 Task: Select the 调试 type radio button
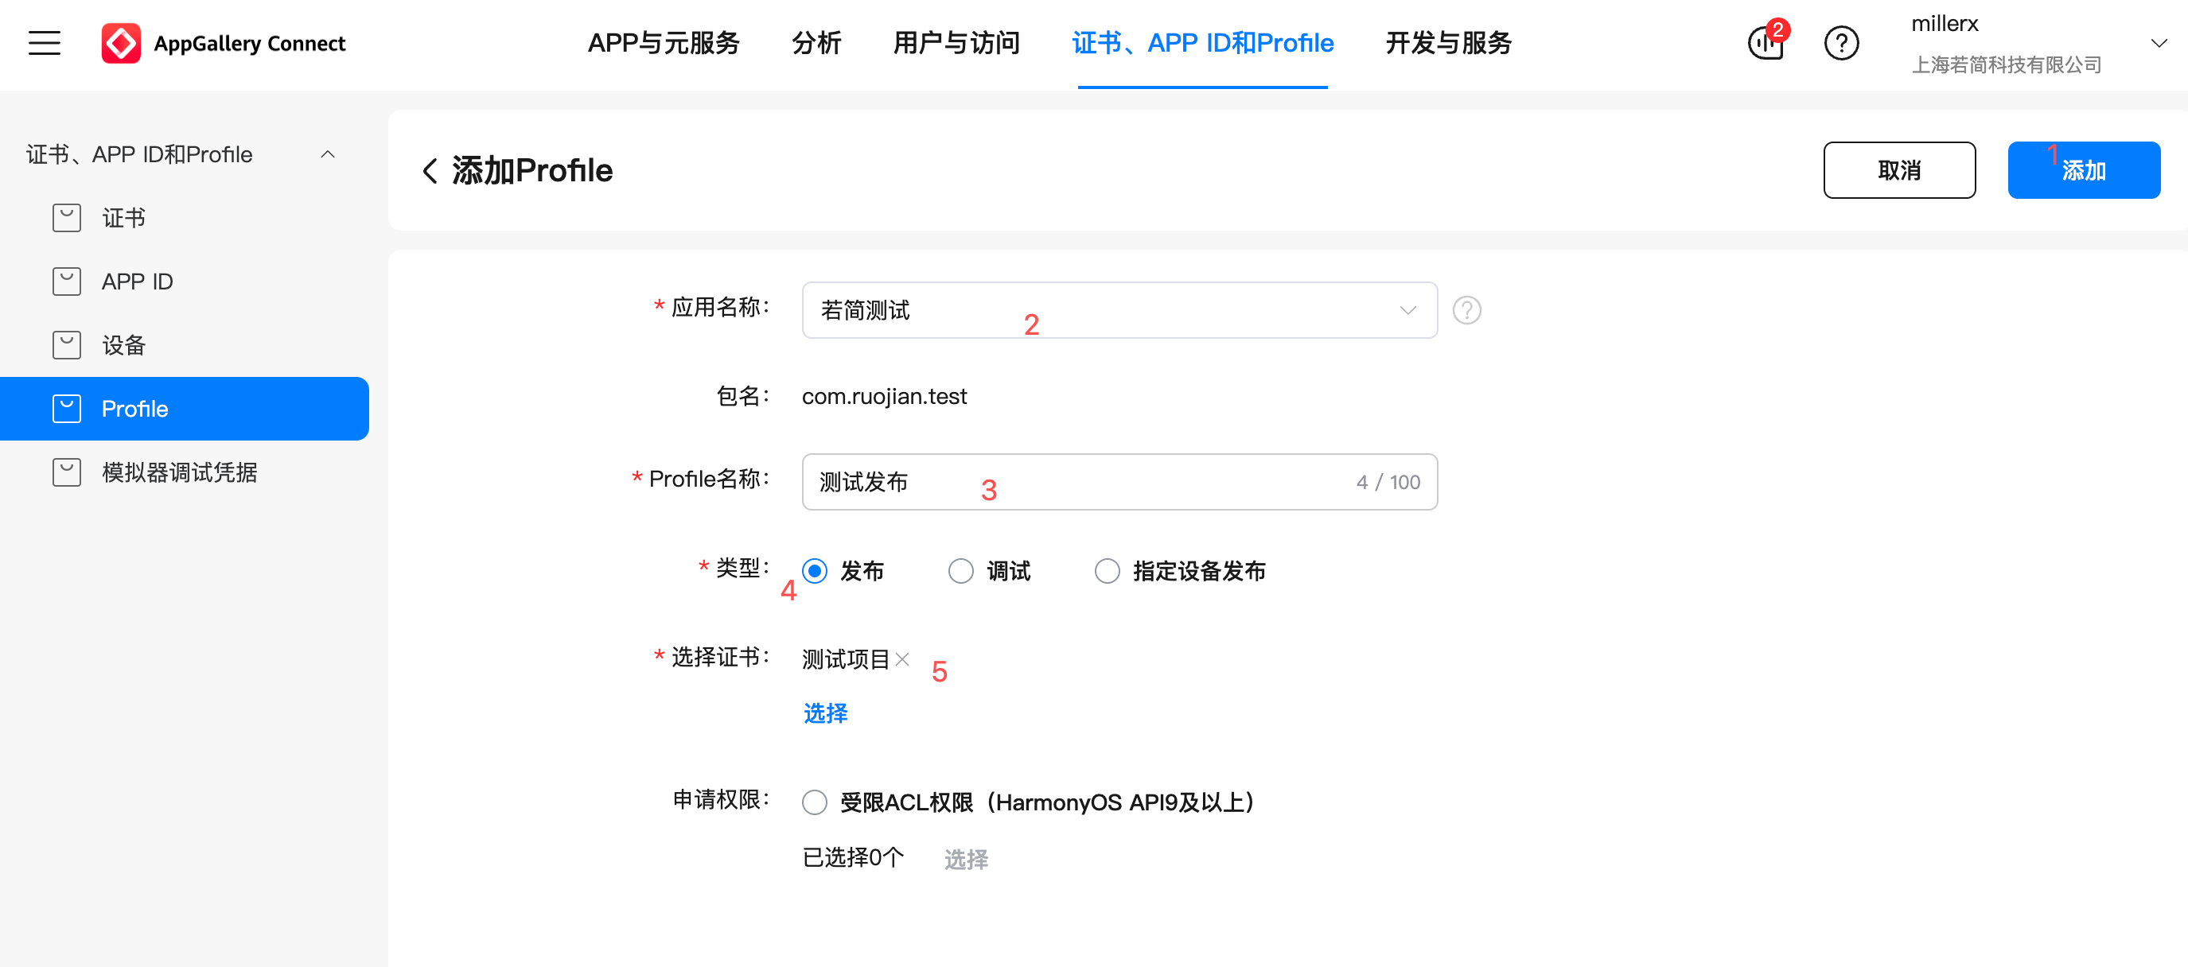point(960,571)
